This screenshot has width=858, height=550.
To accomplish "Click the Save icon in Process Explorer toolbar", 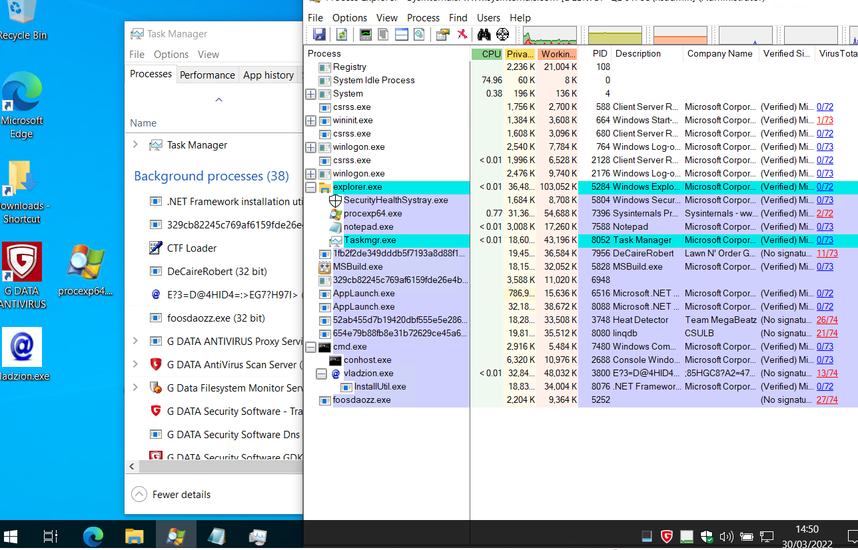I will tap(319, 35).
